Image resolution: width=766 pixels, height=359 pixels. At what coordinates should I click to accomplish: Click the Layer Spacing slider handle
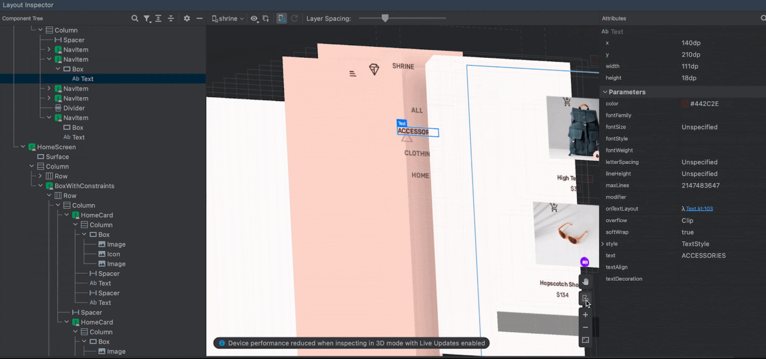point(385,18)
